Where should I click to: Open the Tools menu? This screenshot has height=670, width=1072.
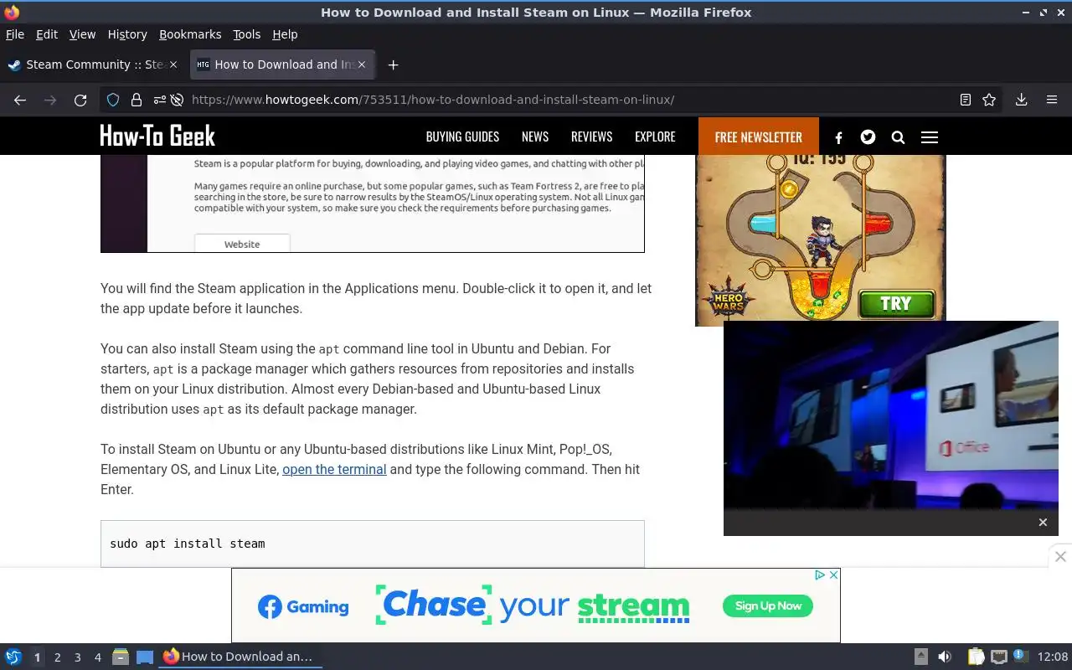click(x=247, y=34)
